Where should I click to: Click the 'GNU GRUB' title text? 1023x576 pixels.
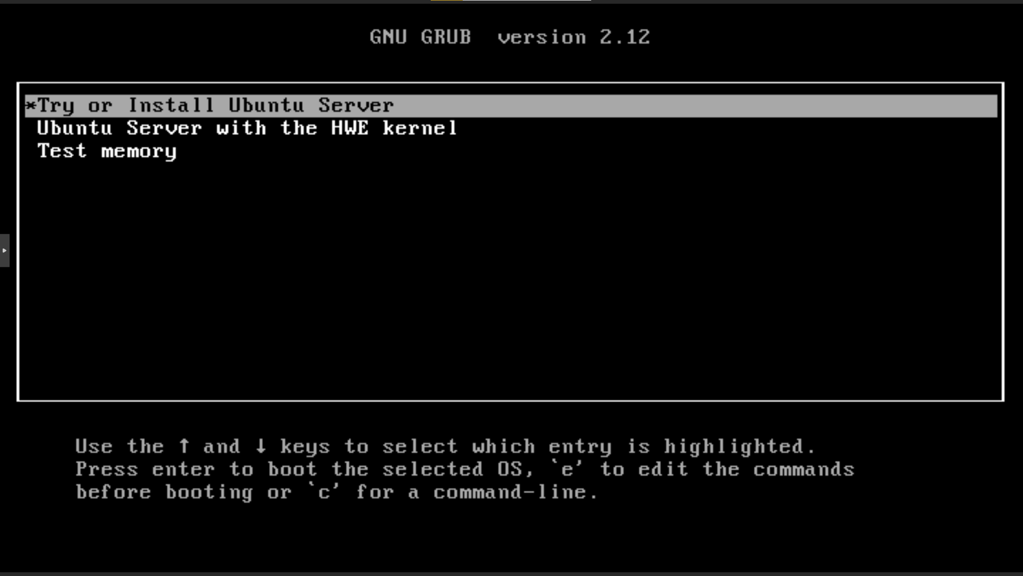pos(421,37)
